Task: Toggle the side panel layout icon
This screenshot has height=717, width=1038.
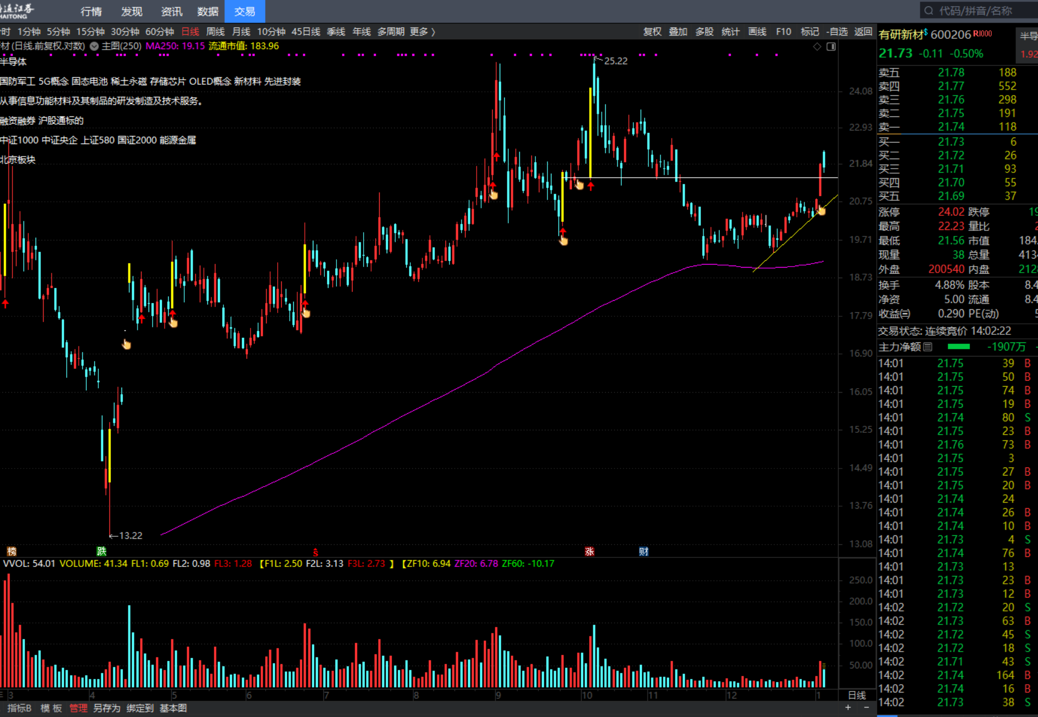Action: click(x=831, y=46)
